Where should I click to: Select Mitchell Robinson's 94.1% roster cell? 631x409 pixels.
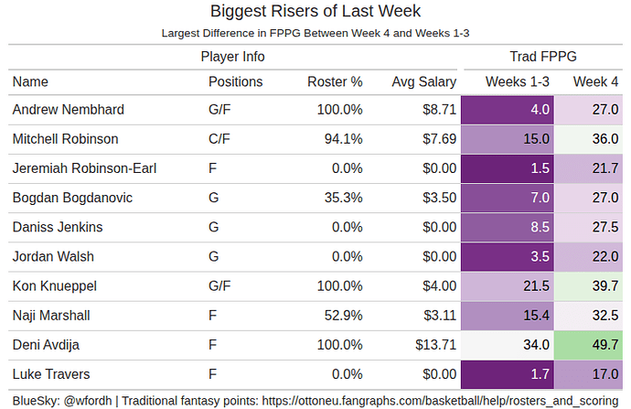344,139
